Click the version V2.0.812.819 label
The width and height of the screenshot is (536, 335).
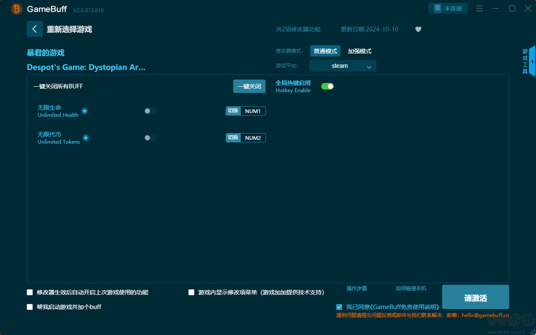pos(89,10)
